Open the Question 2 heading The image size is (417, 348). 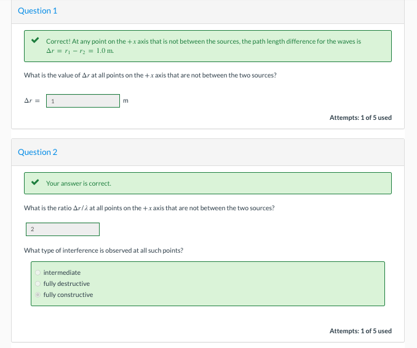coord(38,152)
